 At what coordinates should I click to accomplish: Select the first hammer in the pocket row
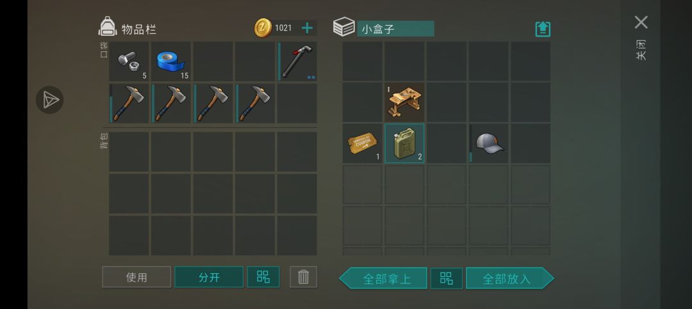(x=129, y=104)
